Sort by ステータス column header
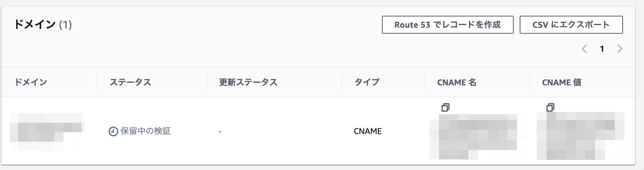 pos(130,82)
